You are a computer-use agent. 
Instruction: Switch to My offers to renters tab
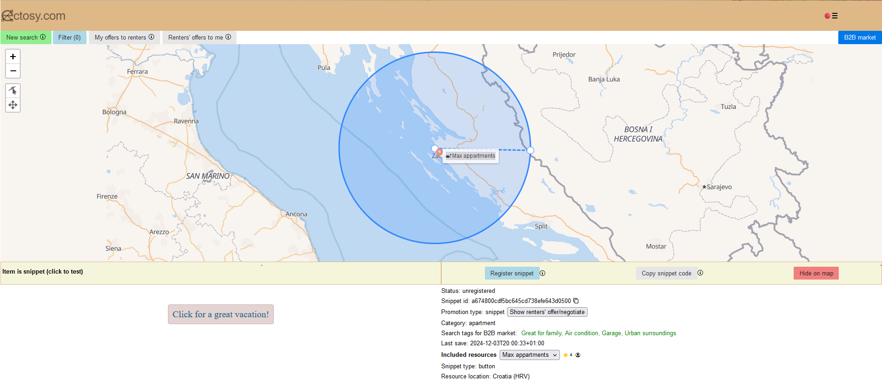pos(124,37)
